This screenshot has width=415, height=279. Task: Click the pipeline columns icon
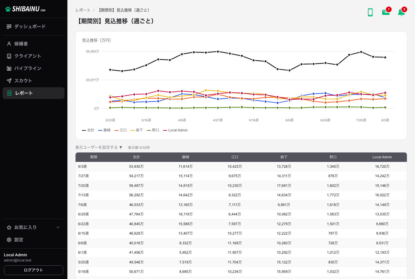point(9,68)
